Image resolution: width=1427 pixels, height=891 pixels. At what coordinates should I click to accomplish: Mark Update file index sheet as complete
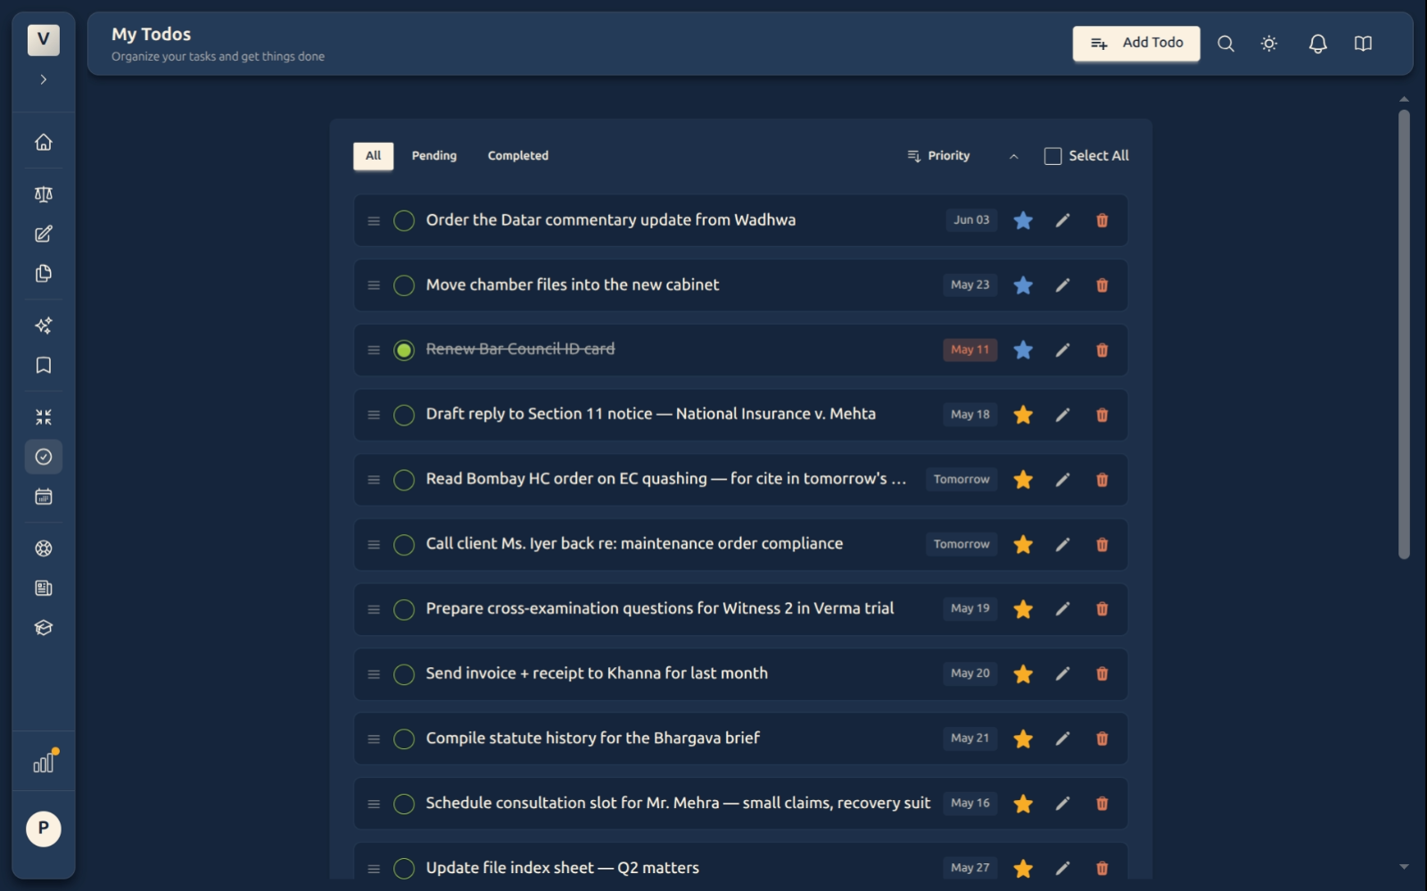pos(404,869)
